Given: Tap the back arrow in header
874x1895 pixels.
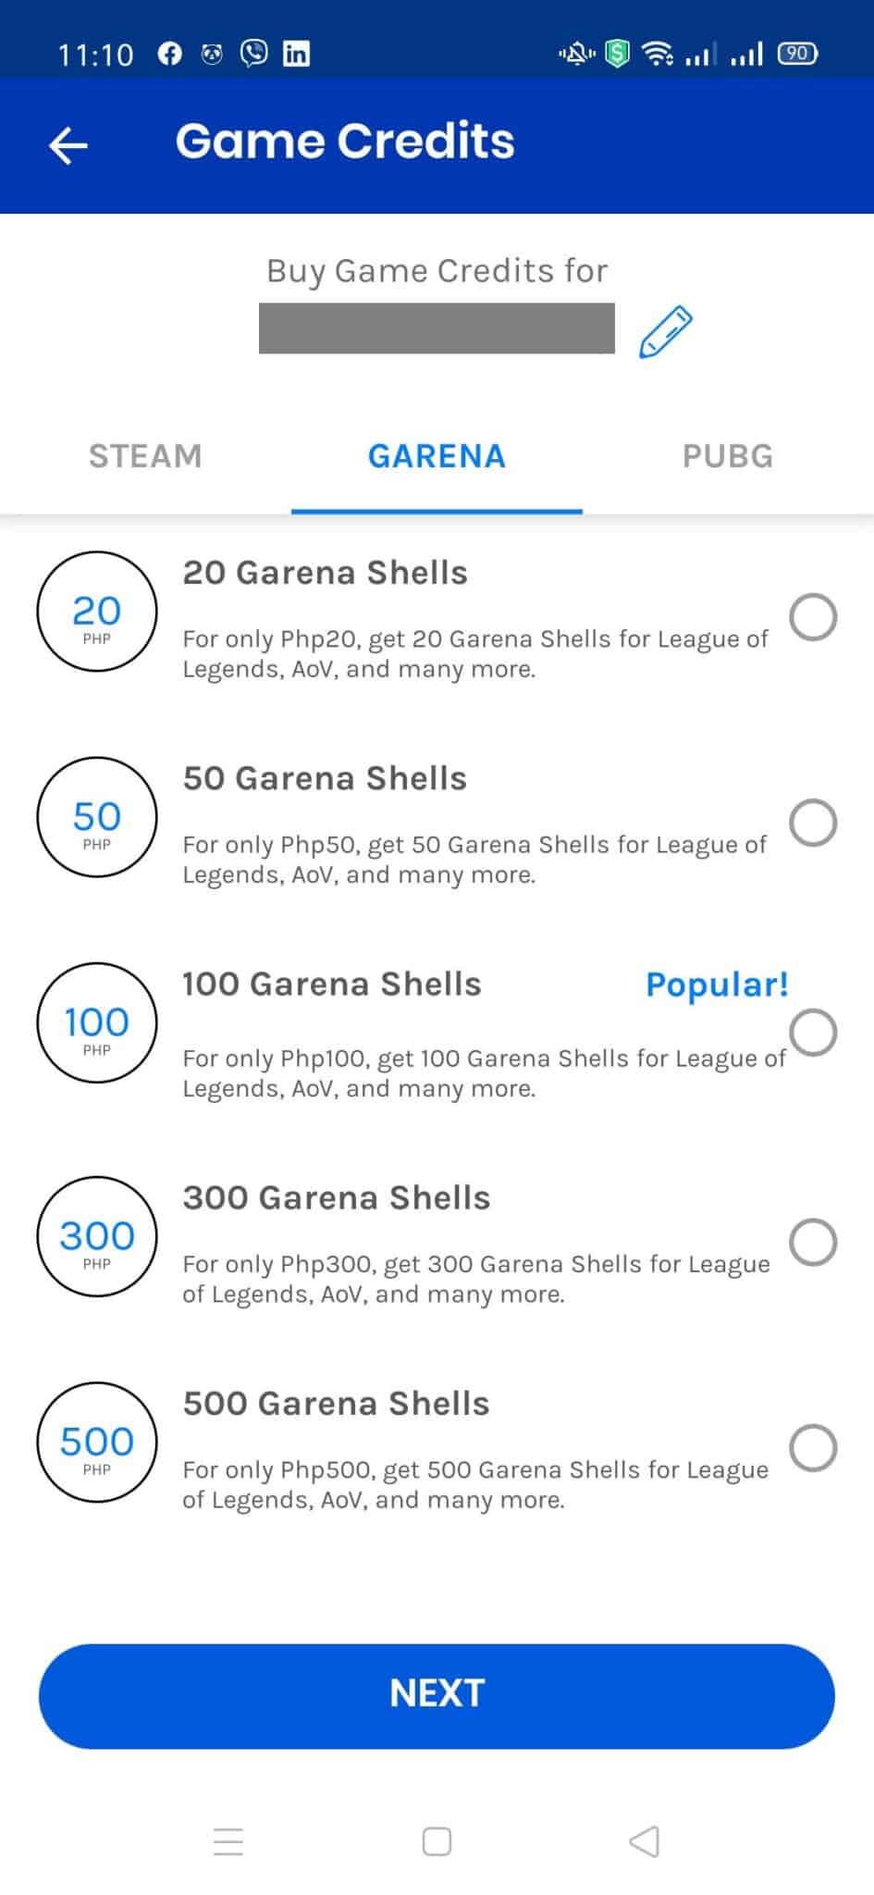Looking at the screenshot, I should click(68, 145).
